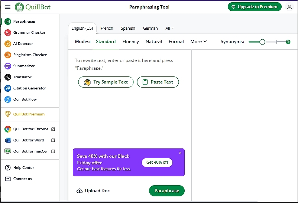This screenshot has height=203, width=298.
Task: Click the Synonyms slider track tick mark
Action: pos(276,42)
